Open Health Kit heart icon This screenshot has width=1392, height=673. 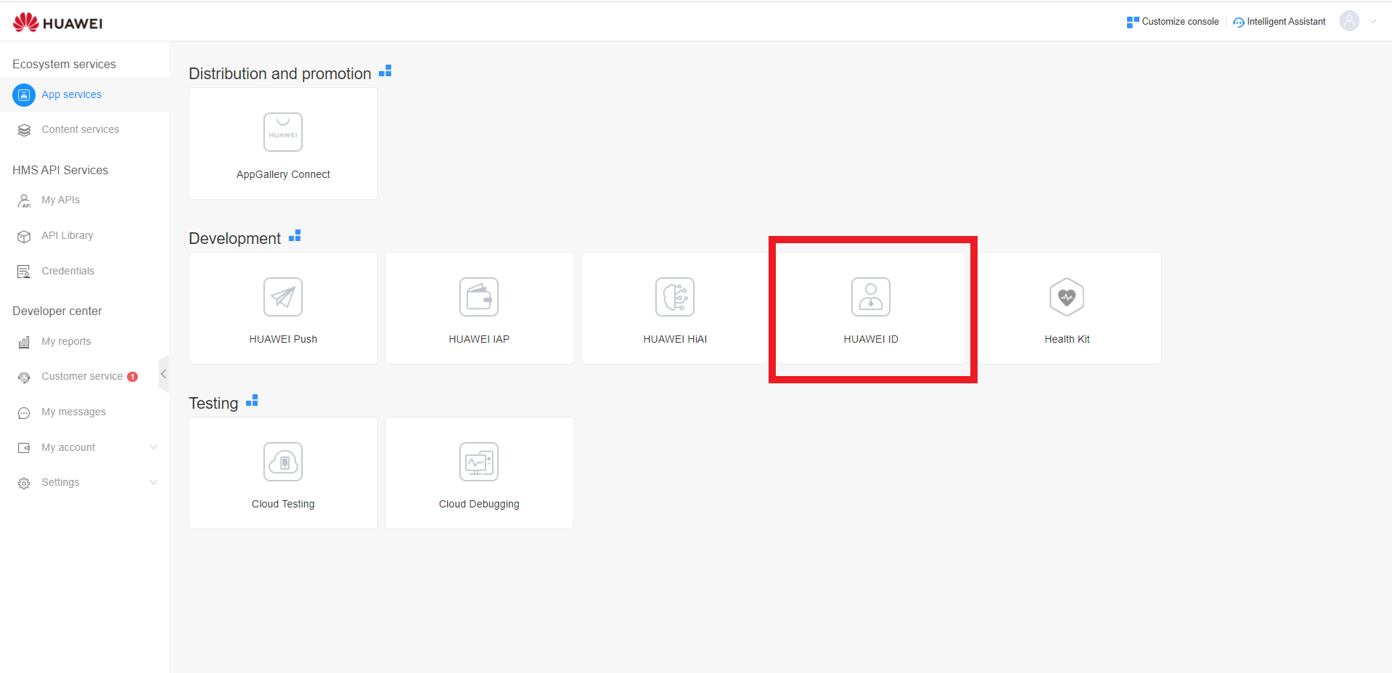tap(1067, 297)
